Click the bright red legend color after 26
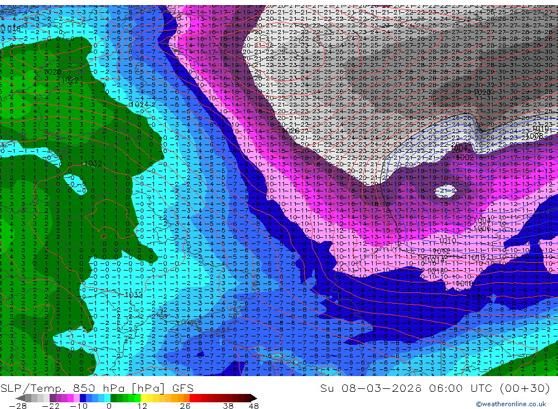 (193, 398)
